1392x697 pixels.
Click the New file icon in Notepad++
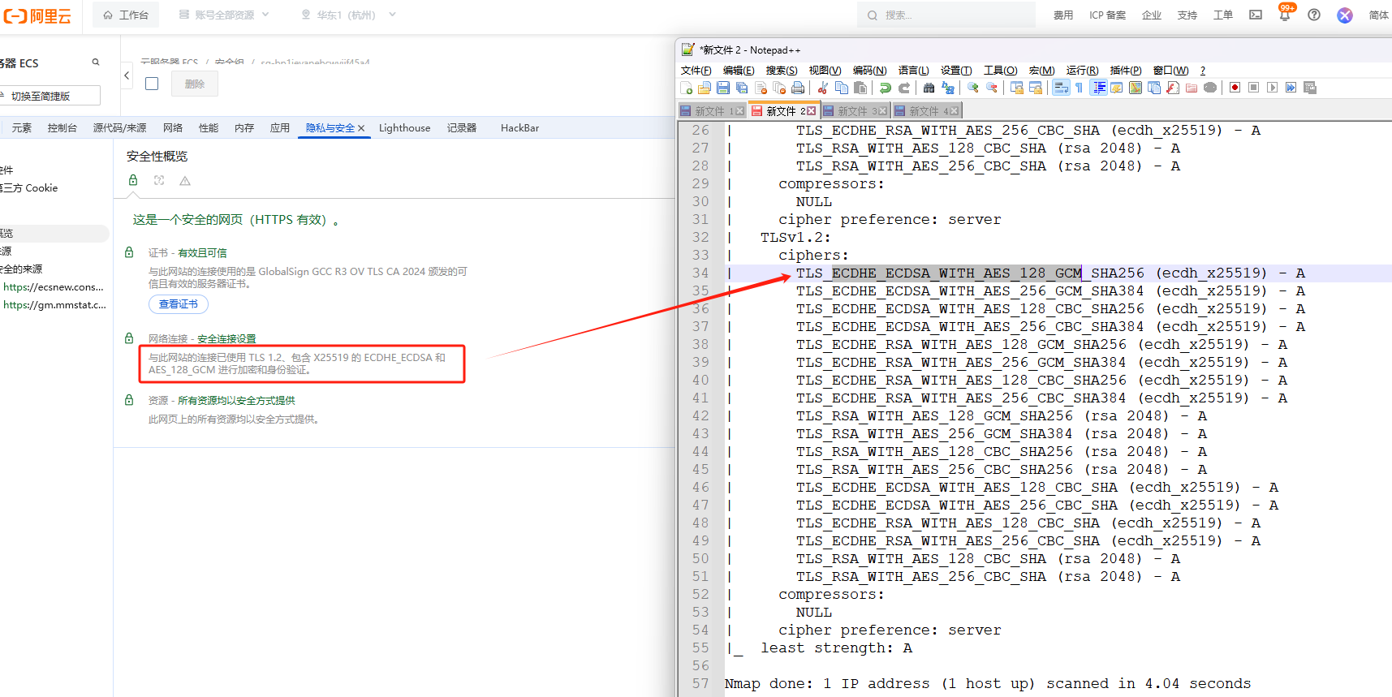point(687,88)
